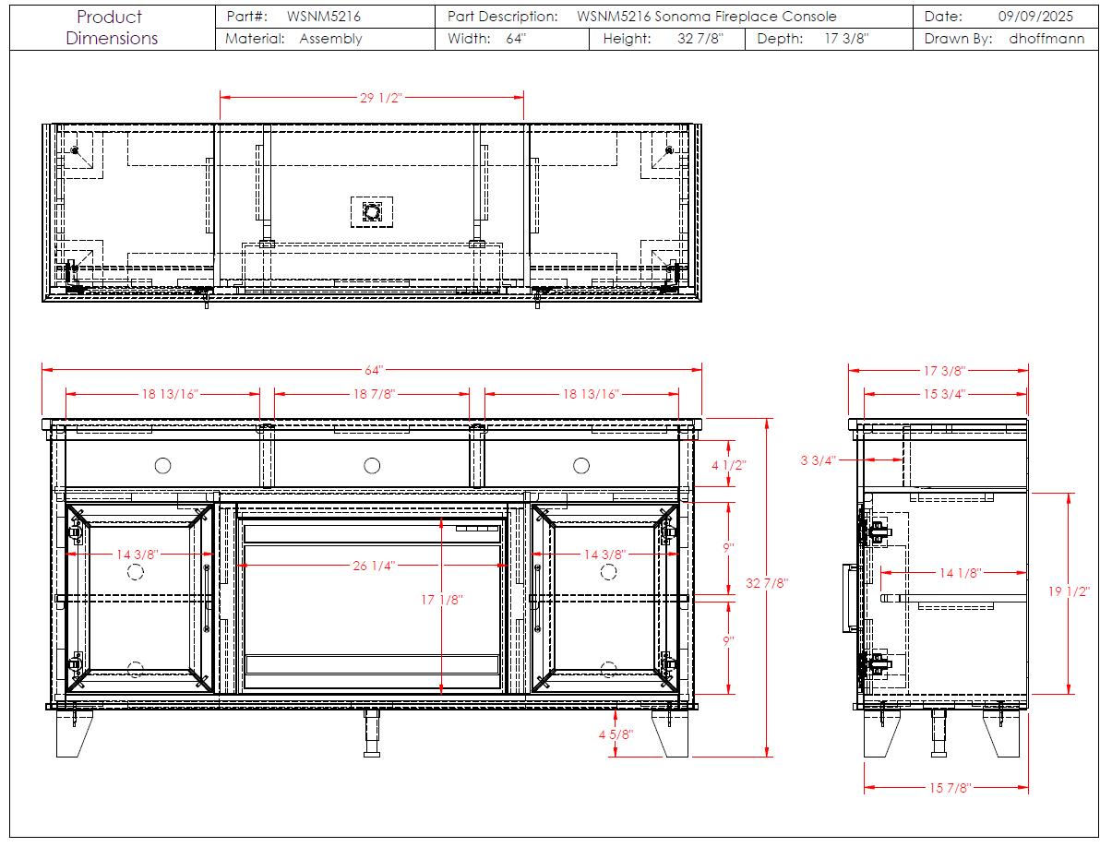Click the center cable hole circle in front view
The height and width of the screenshot is (847, 1112).
[372, 466]
